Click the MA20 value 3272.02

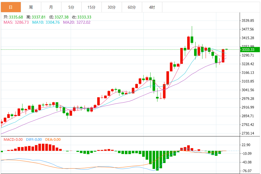(83, 22)
